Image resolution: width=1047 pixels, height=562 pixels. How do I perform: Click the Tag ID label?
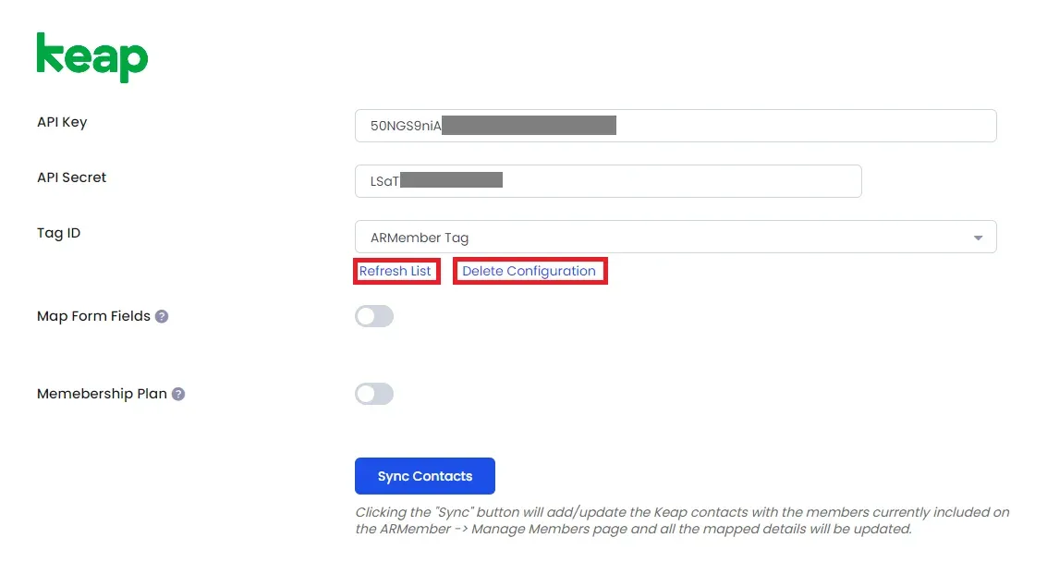tap(59, 233)
